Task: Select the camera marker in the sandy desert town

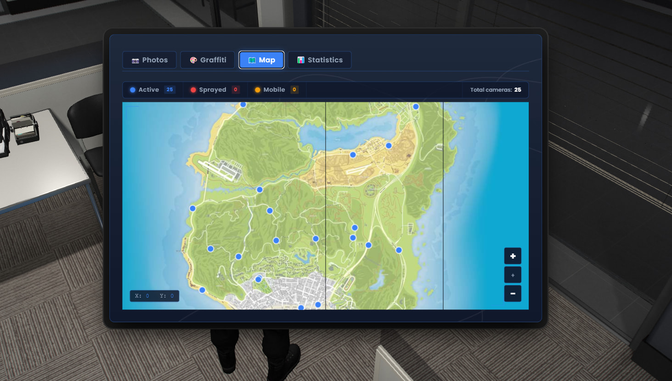Action: [x=389, y=145]
